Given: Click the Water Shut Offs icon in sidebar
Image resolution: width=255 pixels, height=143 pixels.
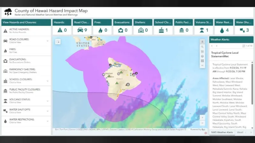Looking at the screenshot, I should 5,111.
